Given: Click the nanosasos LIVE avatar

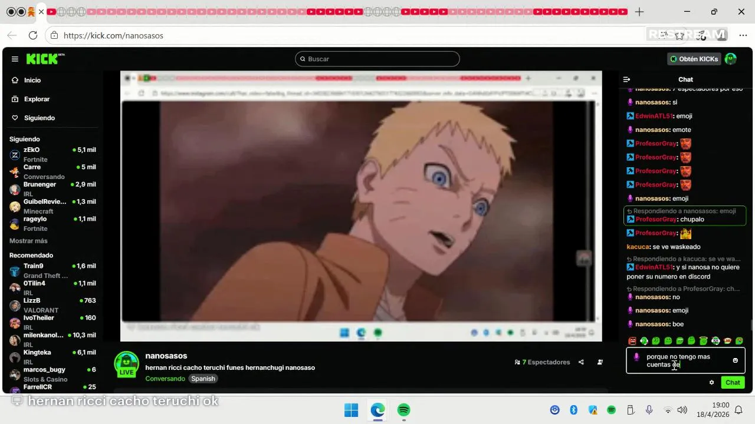Looking at the screenshot, I should (x=126, y=364).
